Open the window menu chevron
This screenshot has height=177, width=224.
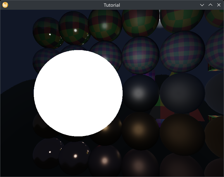tap(202, 5)
